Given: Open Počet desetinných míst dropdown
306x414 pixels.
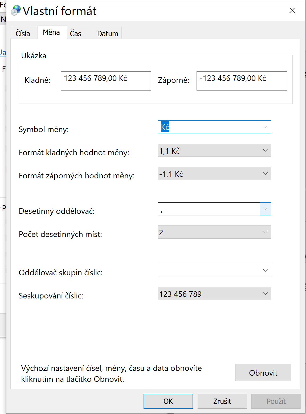Looking at the screenshot, I should [x=265, y=232].
